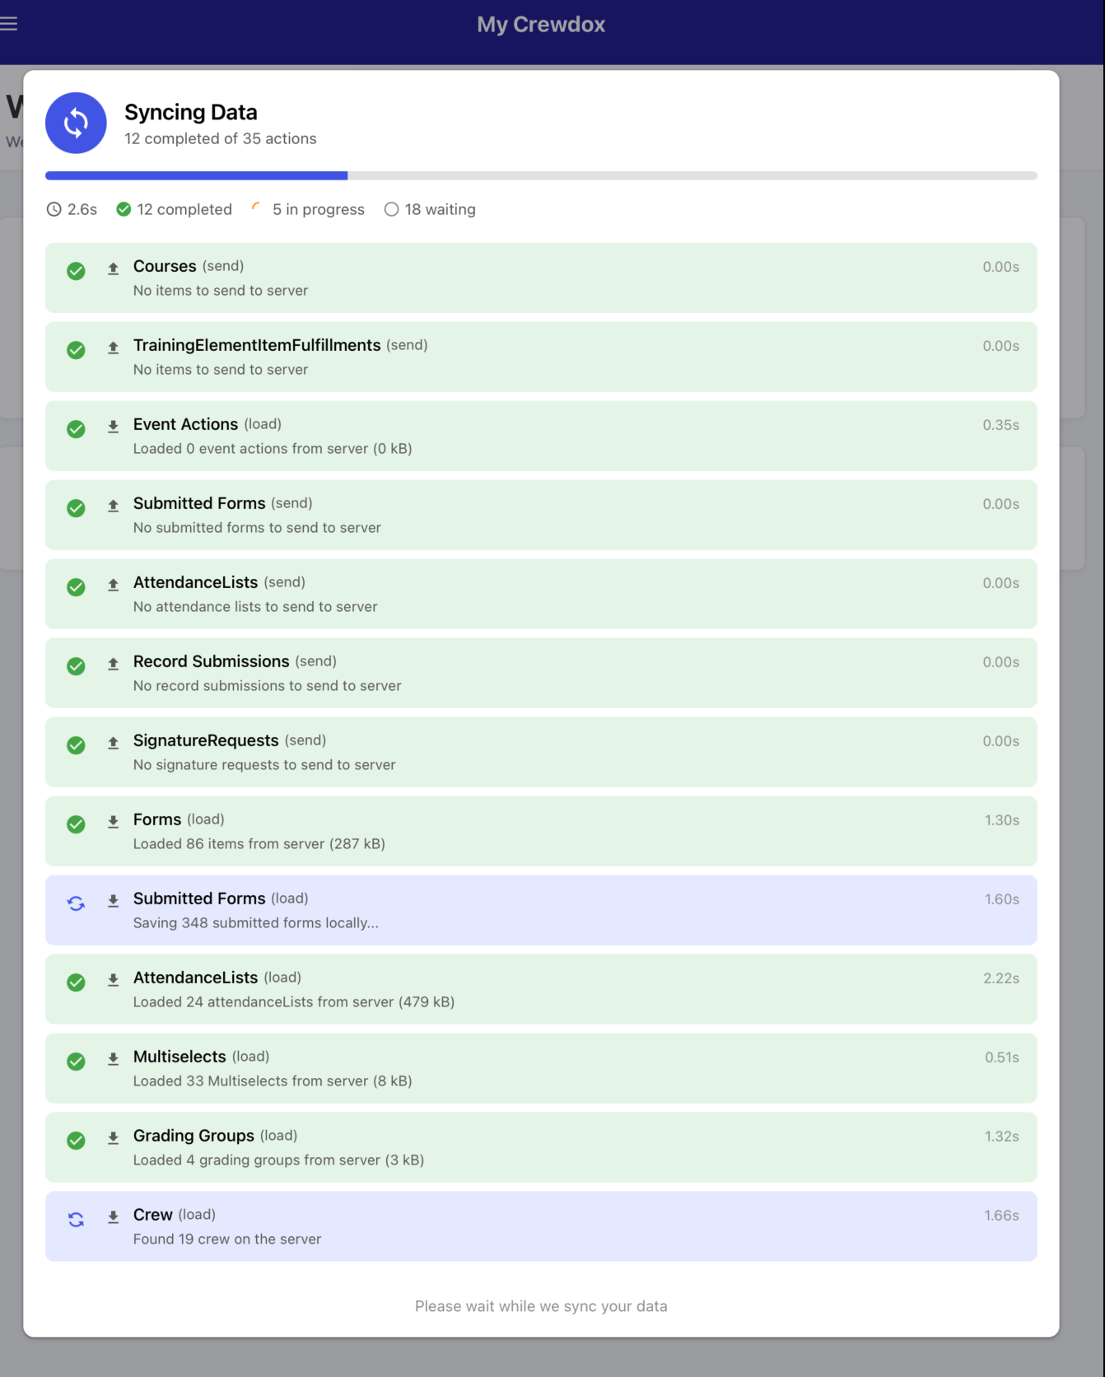Click the green checkmark on Forms load row
Viewport: 1105px width, 1377px height.
point(76,824)
